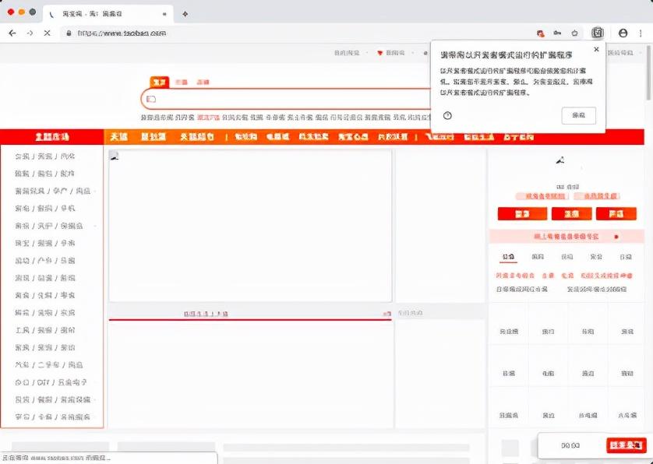
Task: Go back to the previous page
Action: pos(12,33)
